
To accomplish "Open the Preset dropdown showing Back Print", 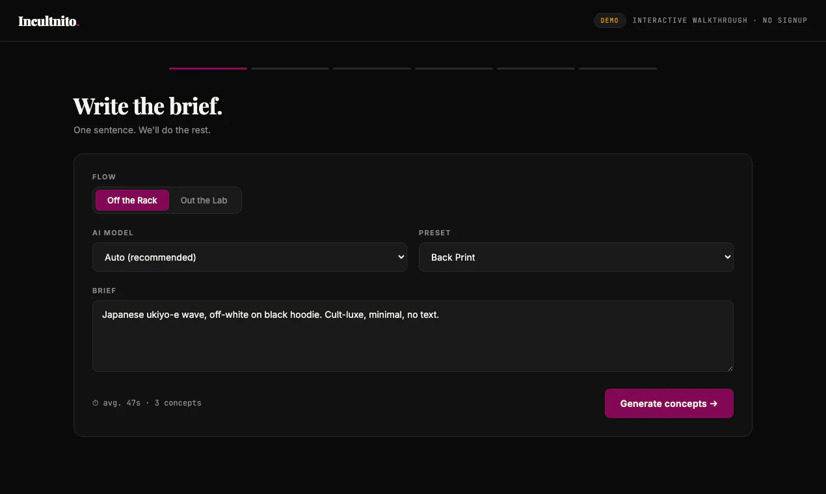I will 576,257.
